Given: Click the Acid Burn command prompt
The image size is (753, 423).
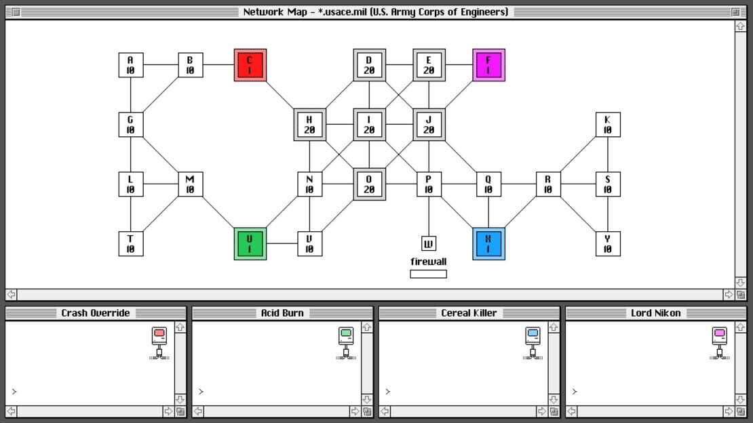Looking at the screenshot, I should (201, 392).
